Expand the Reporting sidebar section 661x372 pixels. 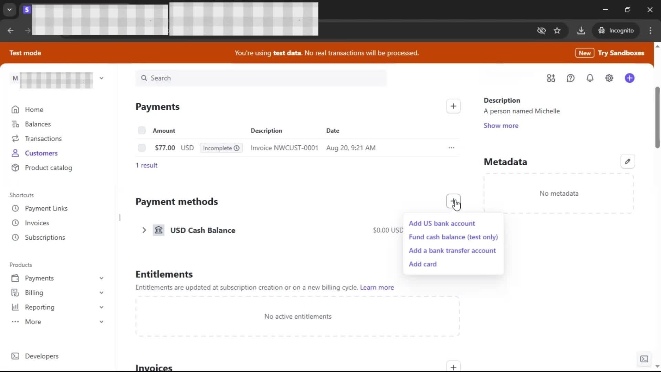click(101, 307)
